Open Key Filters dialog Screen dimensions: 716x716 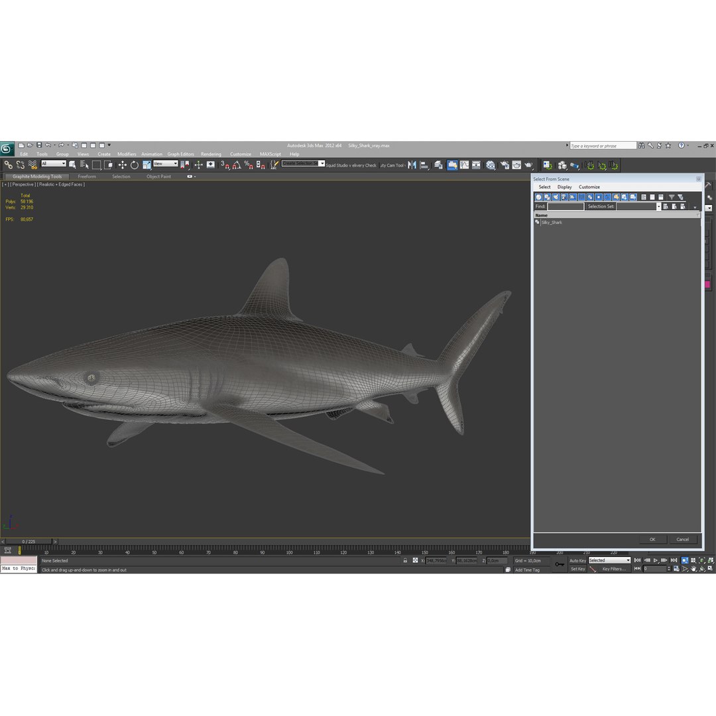pyautogui.click(x=614, y=569)
